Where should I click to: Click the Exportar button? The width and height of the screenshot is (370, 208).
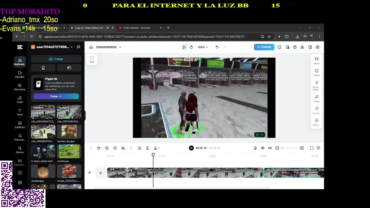(264, 47)
